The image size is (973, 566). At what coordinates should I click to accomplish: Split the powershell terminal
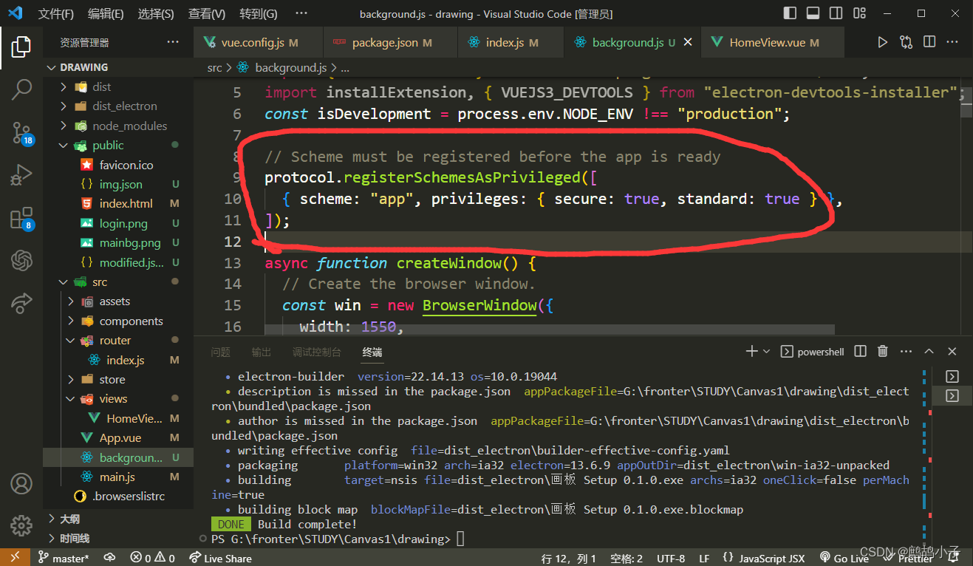pos(859,351)
